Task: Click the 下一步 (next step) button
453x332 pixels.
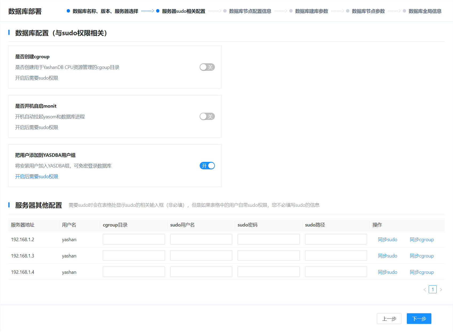Action: point(419,319)
